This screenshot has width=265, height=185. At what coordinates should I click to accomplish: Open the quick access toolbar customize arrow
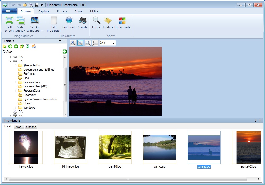point(42,5)
